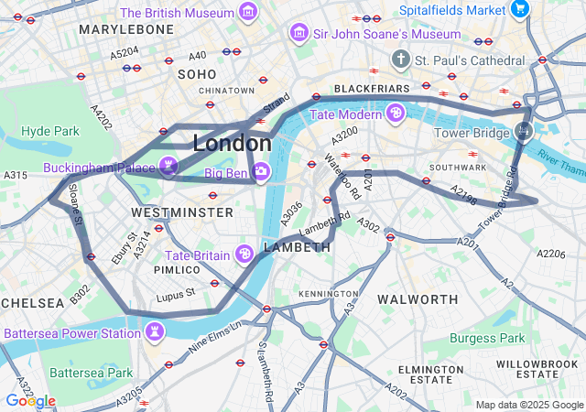Click the Buckingham Palace castle icon

(168, 166)
